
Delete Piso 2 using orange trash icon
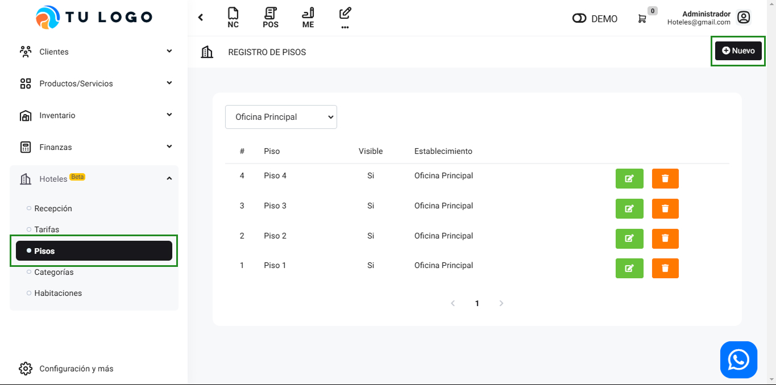(x=665, y=238)
